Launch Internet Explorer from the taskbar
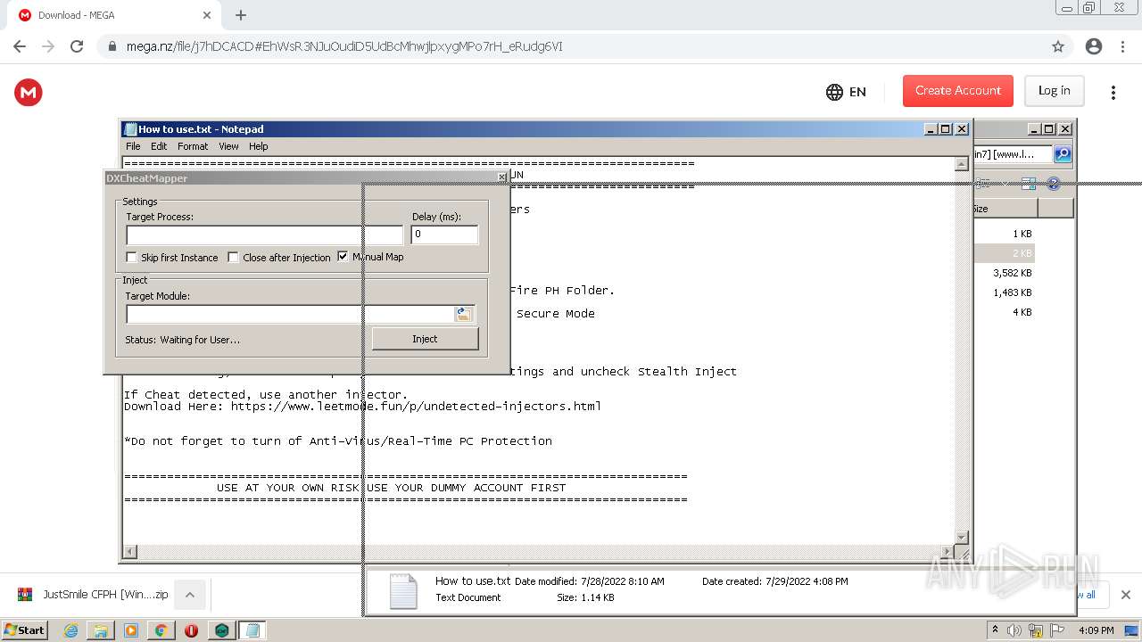This screenshot has height=642, width=1142. pos(71,630)
